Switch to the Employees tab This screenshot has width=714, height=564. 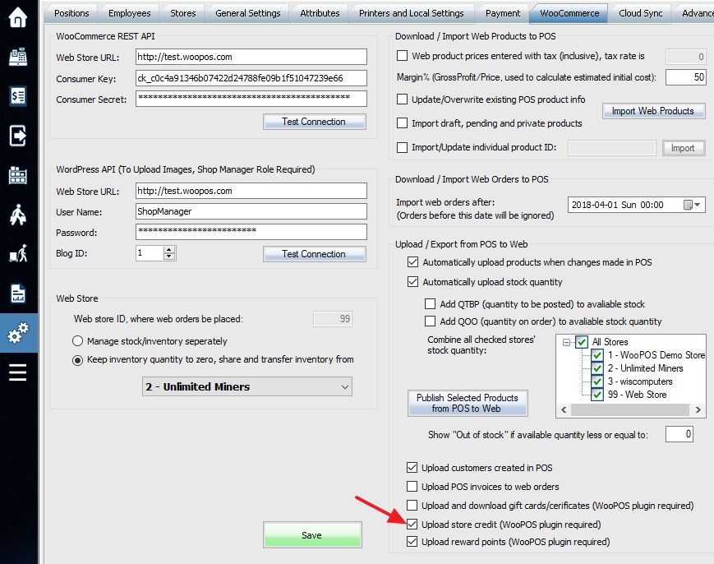tap(129, 13)
